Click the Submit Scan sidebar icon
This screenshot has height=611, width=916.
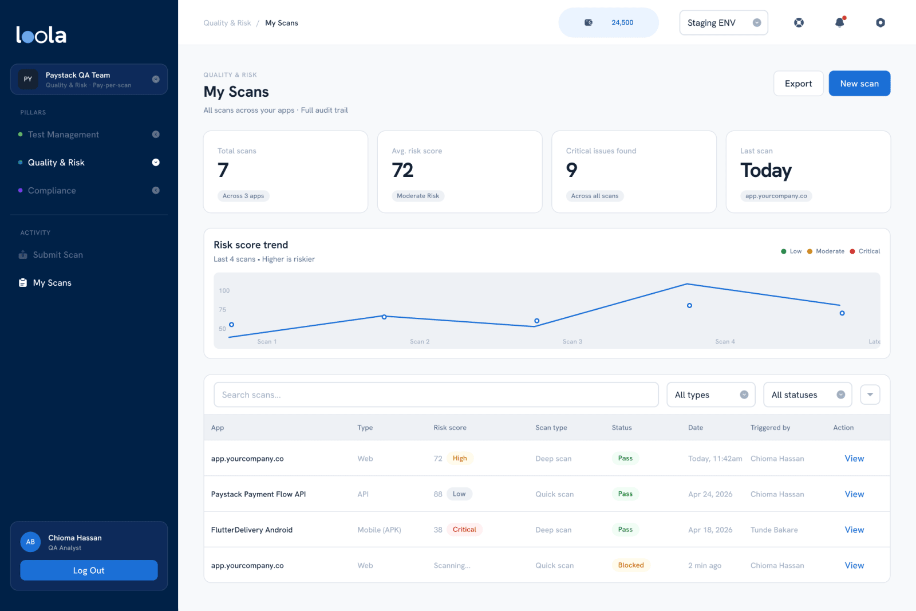click(x=23, y=255)
